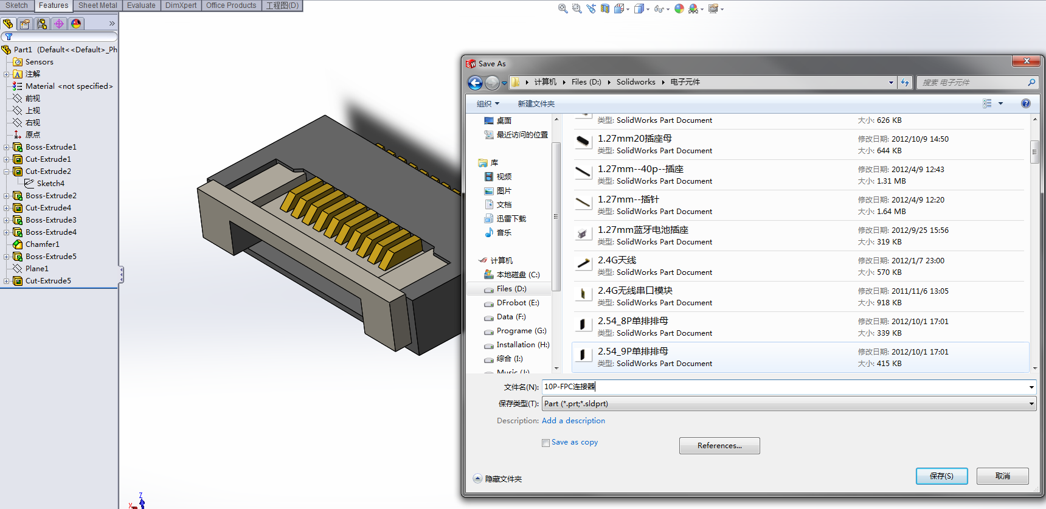Click the 保存(S) save button
This screenshot has width=1046, height=509.
pyautogui.click(x=941, y=476)
